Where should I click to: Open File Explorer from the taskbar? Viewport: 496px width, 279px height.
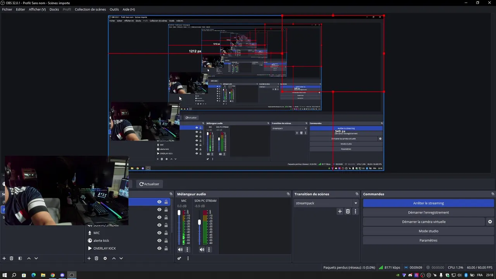pos(43,275)
